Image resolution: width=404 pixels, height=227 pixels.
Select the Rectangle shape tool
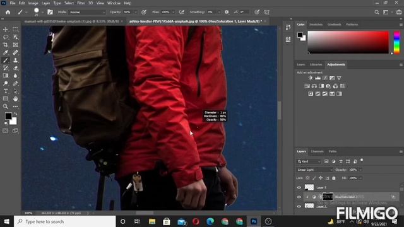click(6, 99)
